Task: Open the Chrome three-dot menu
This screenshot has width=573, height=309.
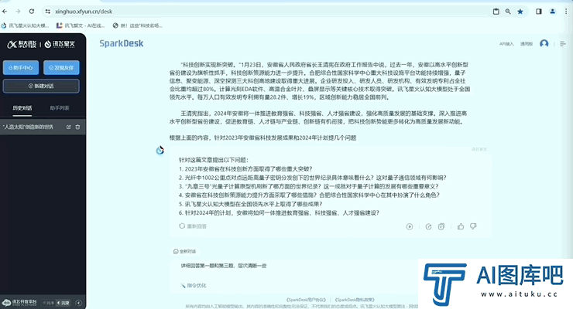Action: click(x=566, y=12)
